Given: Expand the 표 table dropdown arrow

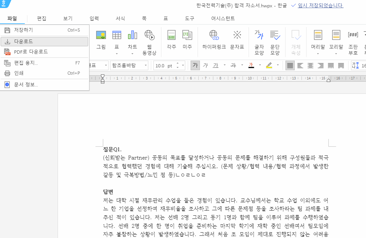Looking at the screenshot, I should pos(117,54).
